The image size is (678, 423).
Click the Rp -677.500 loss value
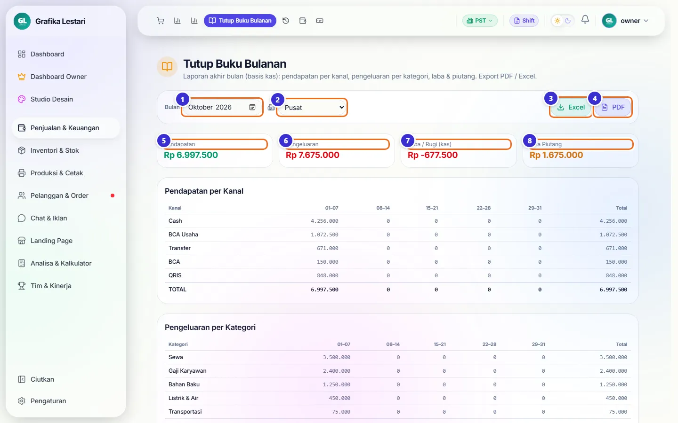pyautogui.click(x=433, y=155)
